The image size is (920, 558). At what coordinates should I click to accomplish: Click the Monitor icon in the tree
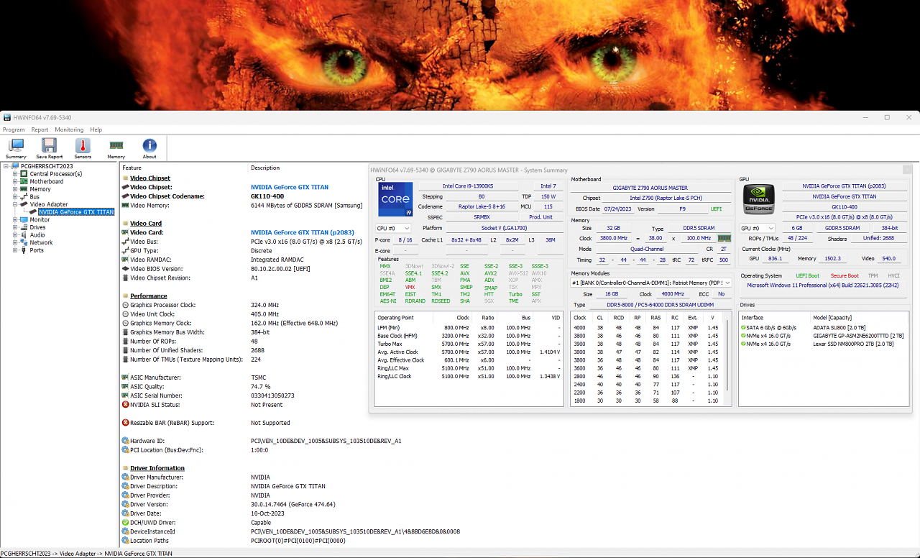pos(24,219)
